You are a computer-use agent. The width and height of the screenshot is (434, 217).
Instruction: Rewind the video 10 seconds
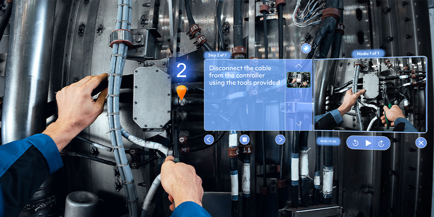(355, 143)
